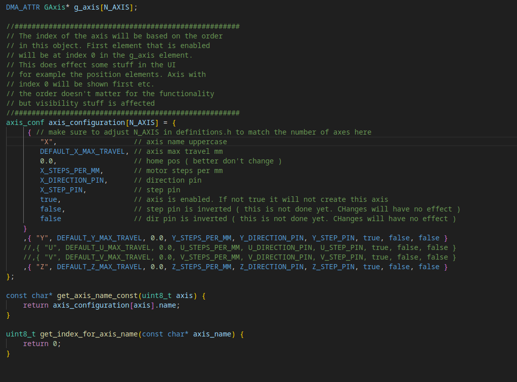Click the axis_conf type name
This screenshot has width=517, height=382.
click(25, 122)
